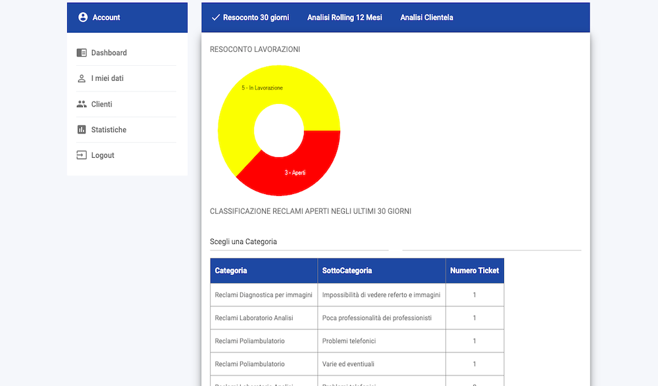
Task: Click the Logout arrow icon
Action: [x=82, y=155]
